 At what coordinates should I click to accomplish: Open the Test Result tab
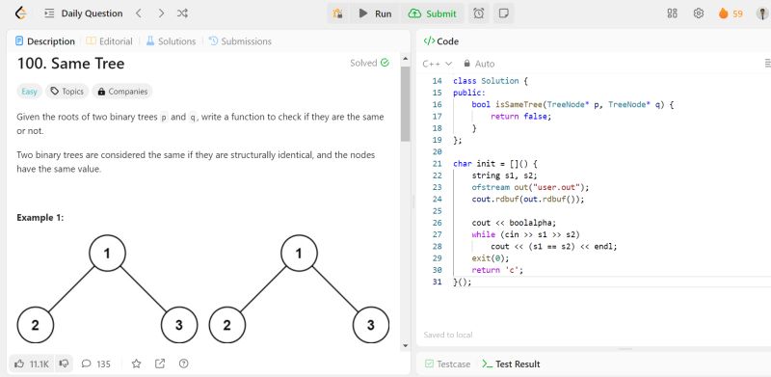click(511, 364)
